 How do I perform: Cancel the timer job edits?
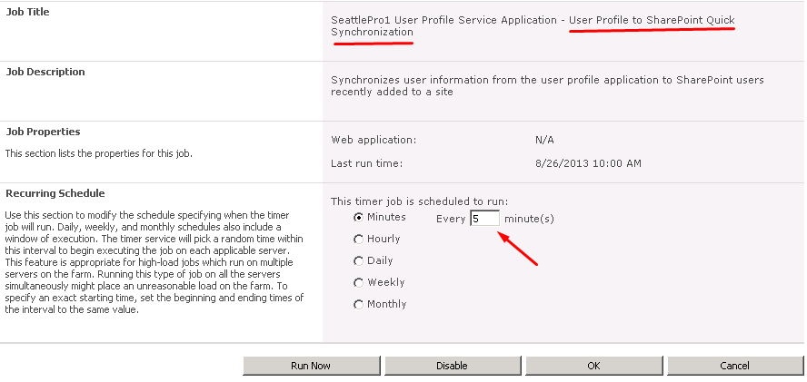[x=735, y=366]
